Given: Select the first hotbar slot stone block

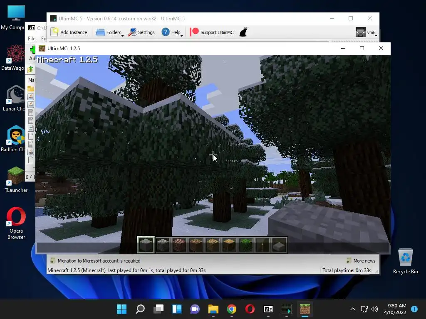Looking at the screenshot, I should [146, 245].
